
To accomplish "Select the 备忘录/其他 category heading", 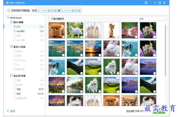I will [x=19, y=76].
